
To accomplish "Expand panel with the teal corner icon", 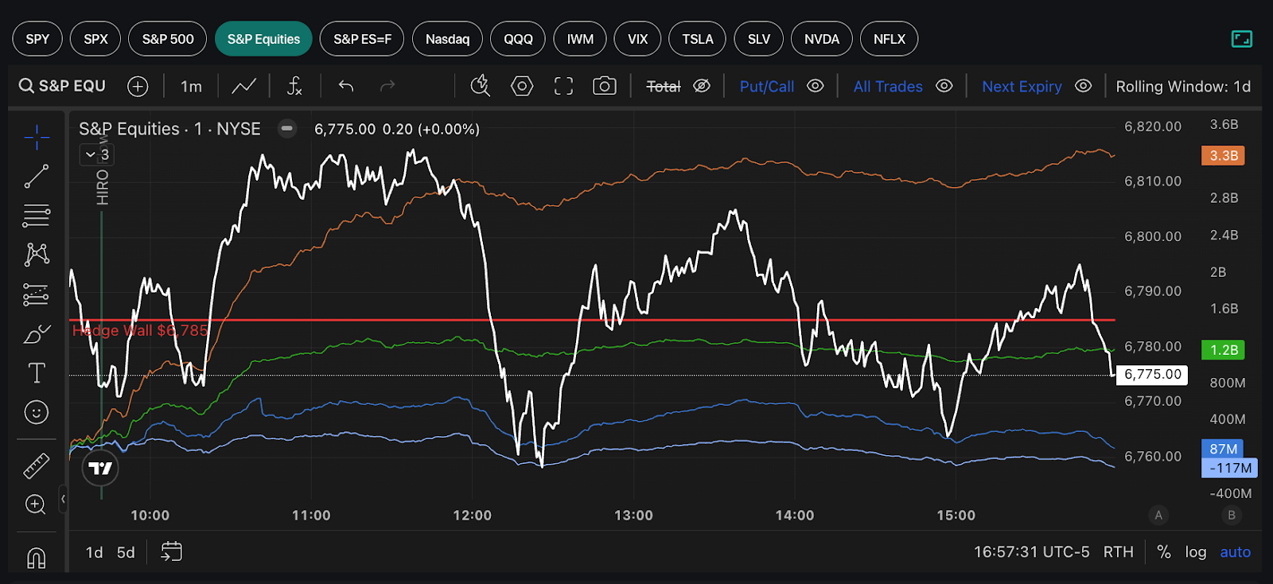I will pos(1242,38).
